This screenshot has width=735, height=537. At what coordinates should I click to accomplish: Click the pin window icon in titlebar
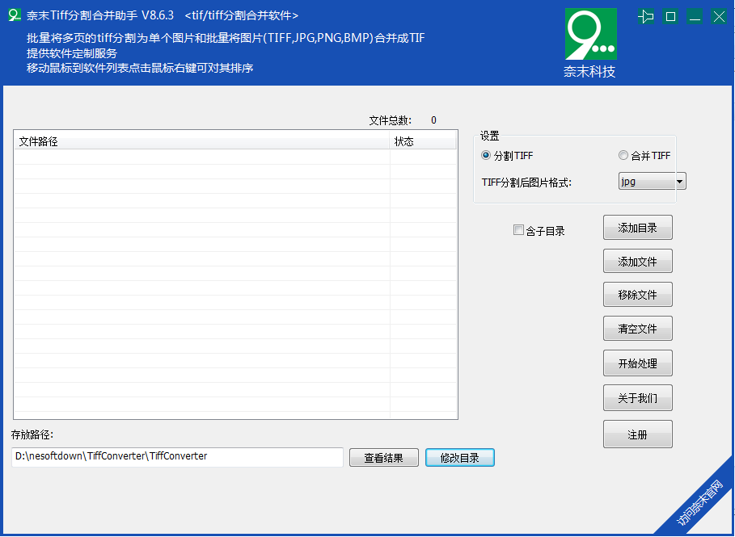coord(644,15)
